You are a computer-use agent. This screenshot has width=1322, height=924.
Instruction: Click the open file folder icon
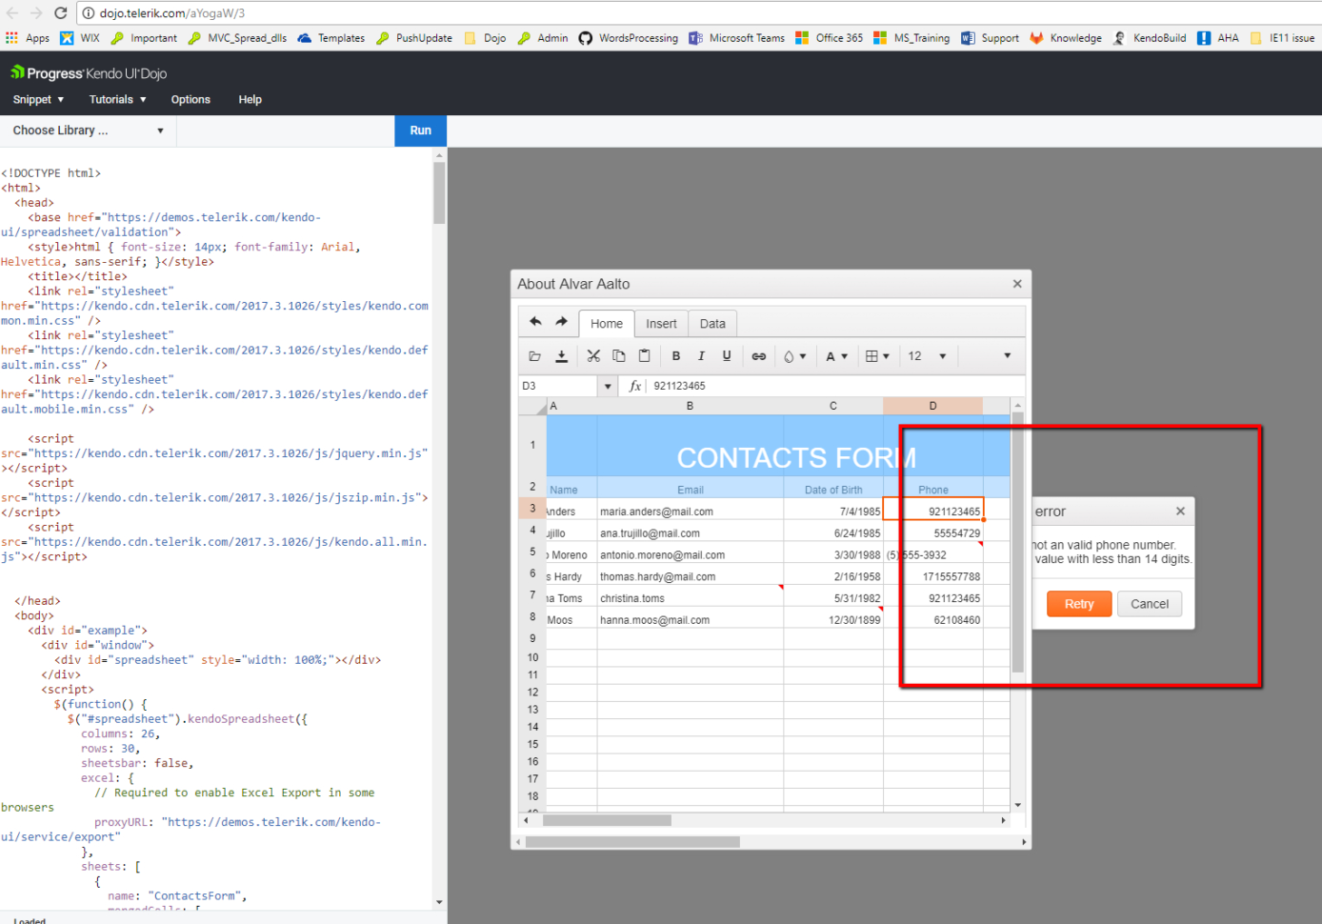click(535, 356)
